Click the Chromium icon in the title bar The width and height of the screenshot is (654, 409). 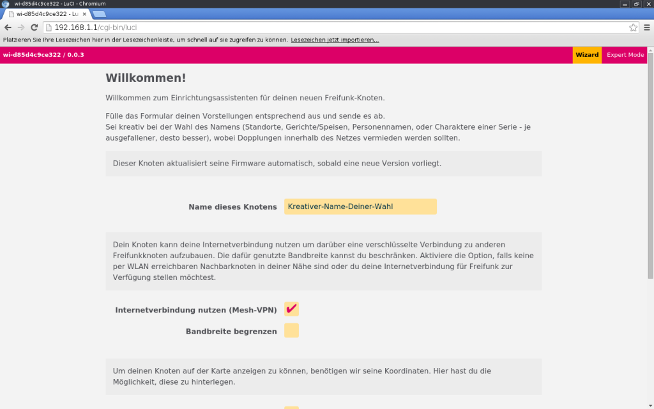[5, 4]
